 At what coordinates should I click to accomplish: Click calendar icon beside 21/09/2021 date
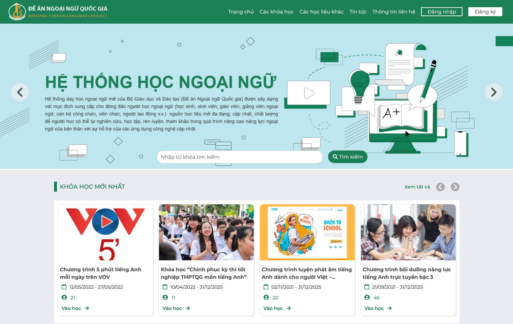point(367,287)
